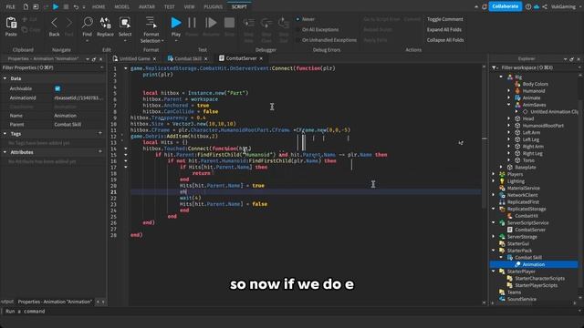Viewport: 584px width, 328px height.
Task: Toggle the Archivable checkbox
Action: (x=57, y=88)
